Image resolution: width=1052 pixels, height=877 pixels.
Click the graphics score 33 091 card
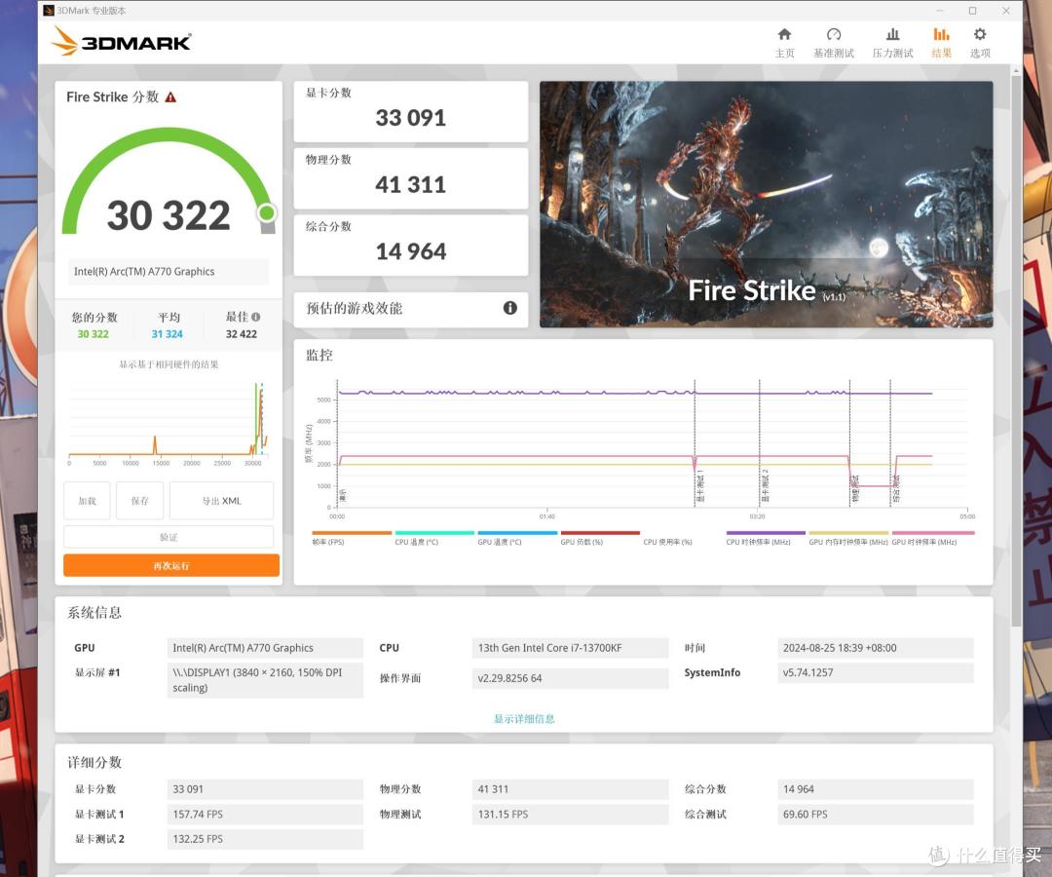[x=411, y=111]
